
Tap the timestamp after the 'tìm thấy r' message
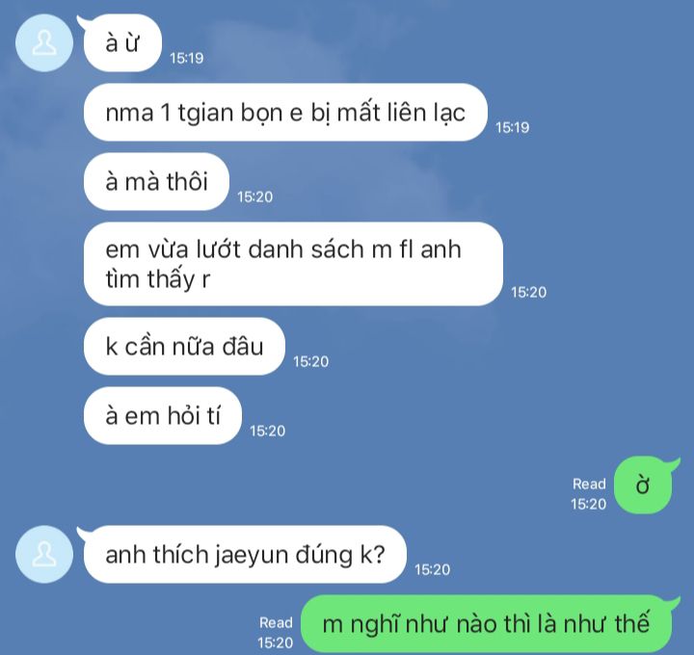point(528,292)
